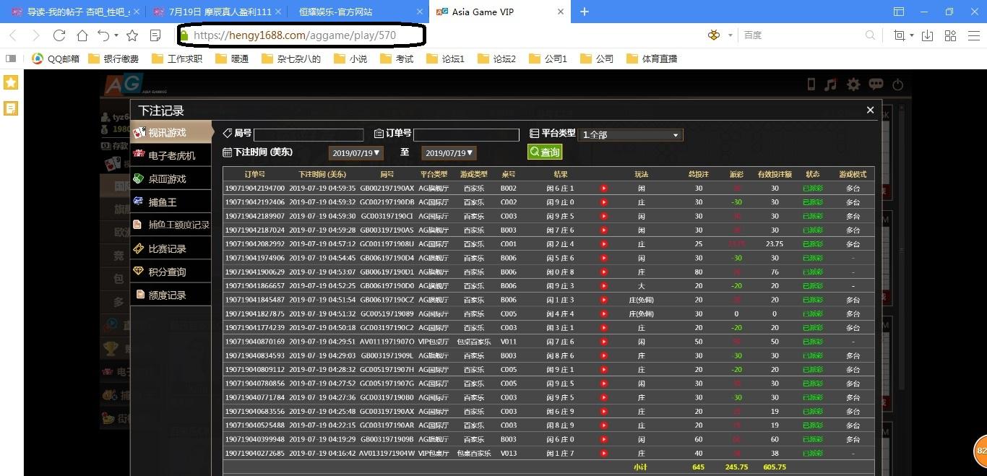
Task: Open the start date picker 2019/07/19
Action: pyautogui.click(x=355, y=153)
